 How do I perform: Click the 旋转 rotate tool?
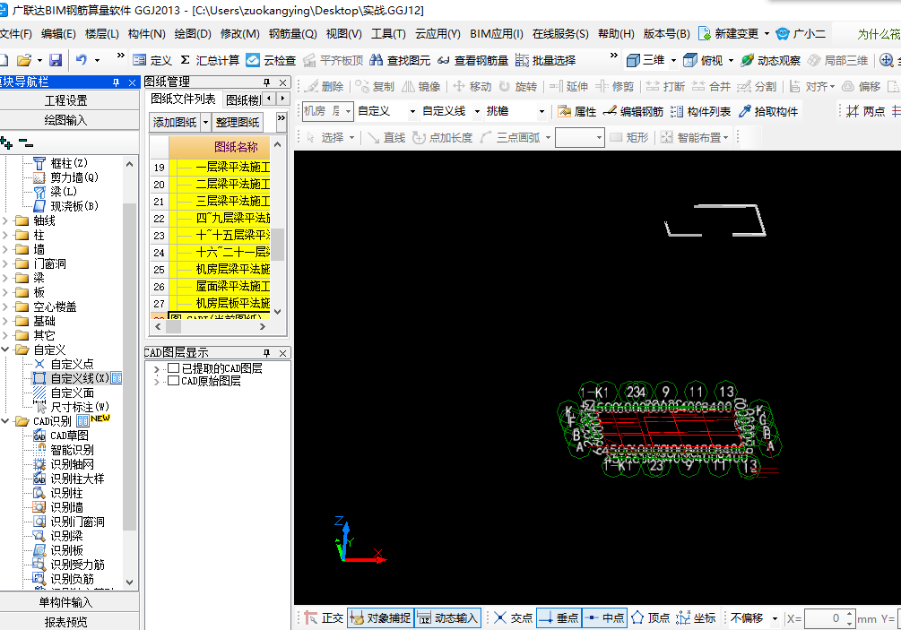[517, 87]
